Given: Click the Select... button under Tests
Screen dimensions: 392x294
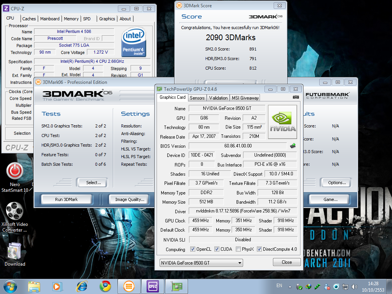Looking at the screenshot, I should click(93, 183).
